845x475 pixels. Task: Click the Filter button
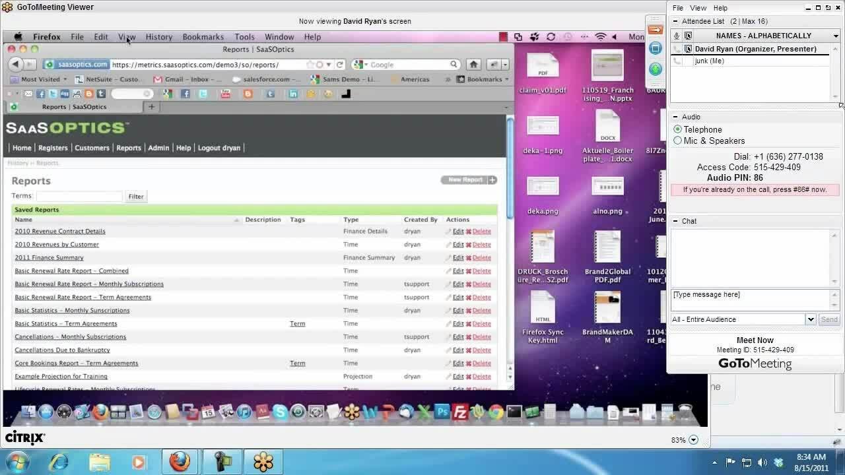(136, 197)
